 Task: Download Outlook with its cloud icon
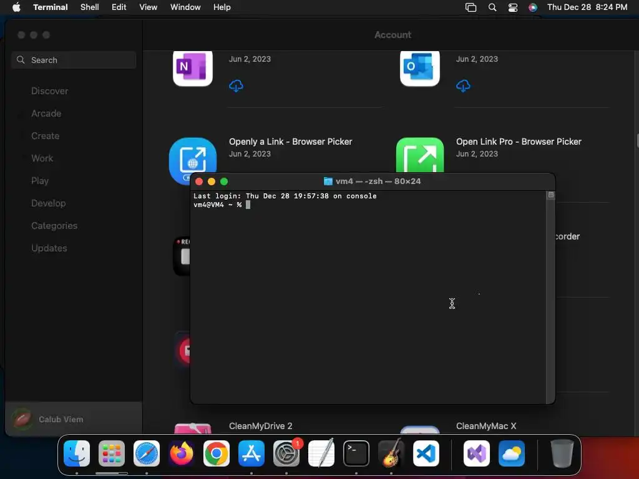pyautogui.click(x=463, y=85)
